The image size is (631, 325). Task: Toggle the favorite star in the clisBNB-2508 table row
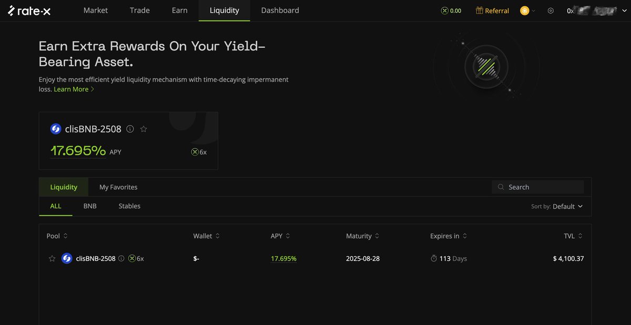pos(52,259)
